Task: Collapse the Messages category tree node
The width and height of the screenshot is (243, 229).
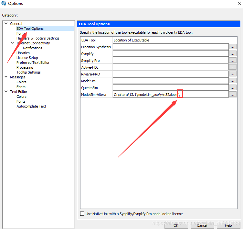Action: pyautogui.click(x=6, y=77)
